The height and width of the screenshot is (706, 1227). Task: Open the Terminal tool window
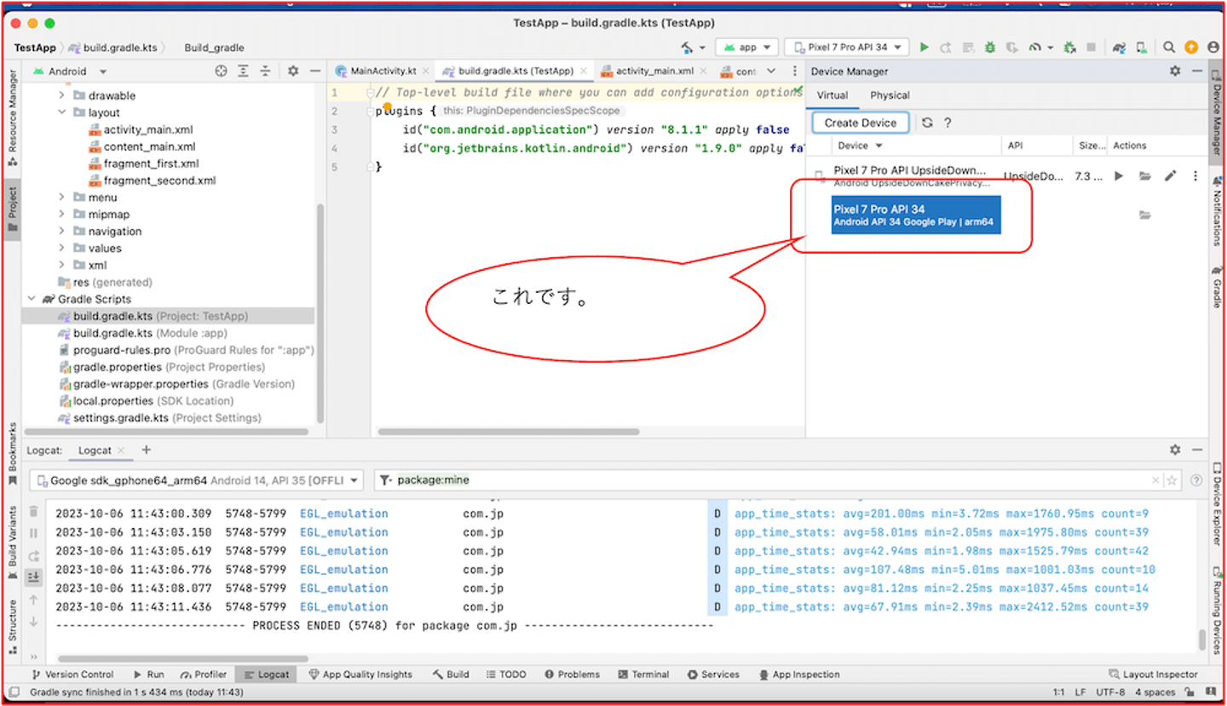pyautogui.click(x=643, y=674)
